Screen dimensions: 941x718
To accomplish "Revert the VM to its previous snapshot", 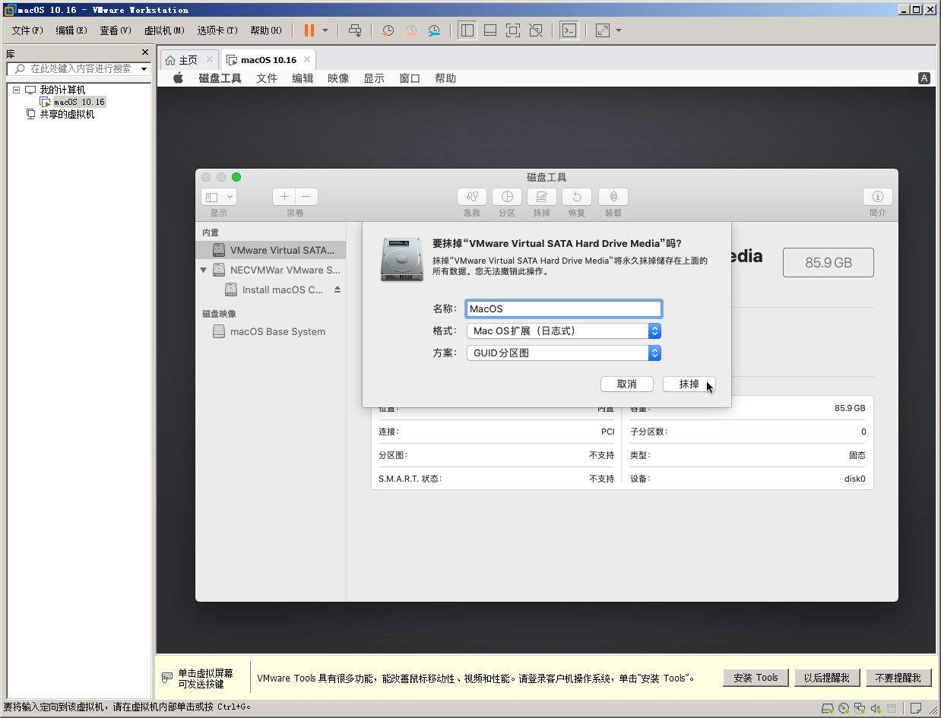I will pyautogui.click(x=410, y=30).
